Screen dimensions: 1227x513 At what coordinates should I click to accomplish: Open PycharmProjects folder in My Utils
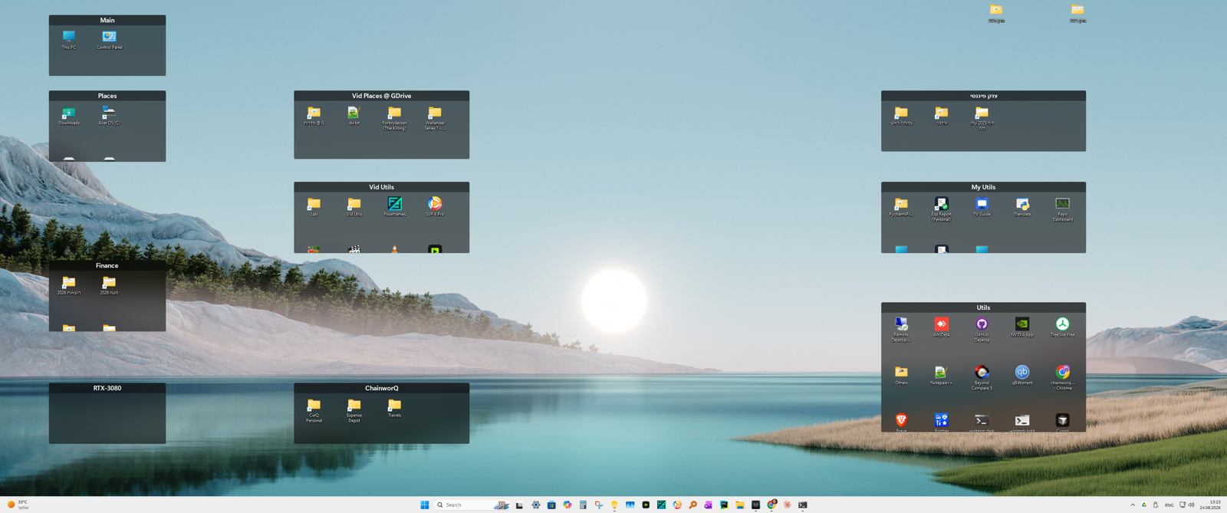pyautogui.click(x=901, y=206)
